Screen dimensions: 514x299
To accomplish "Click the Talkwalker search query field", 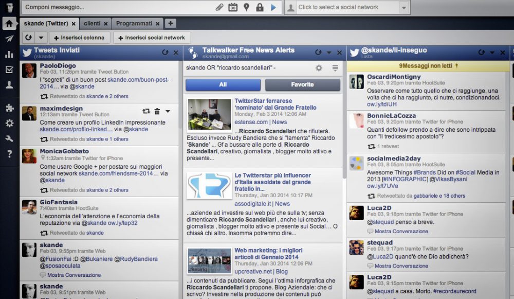I will coord(248,68).
